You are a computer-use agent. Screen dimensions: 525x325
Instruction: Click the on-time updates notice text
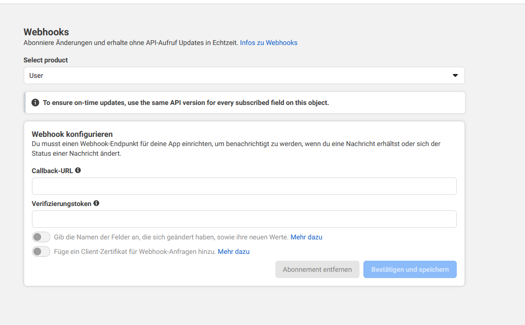point(186,103)
